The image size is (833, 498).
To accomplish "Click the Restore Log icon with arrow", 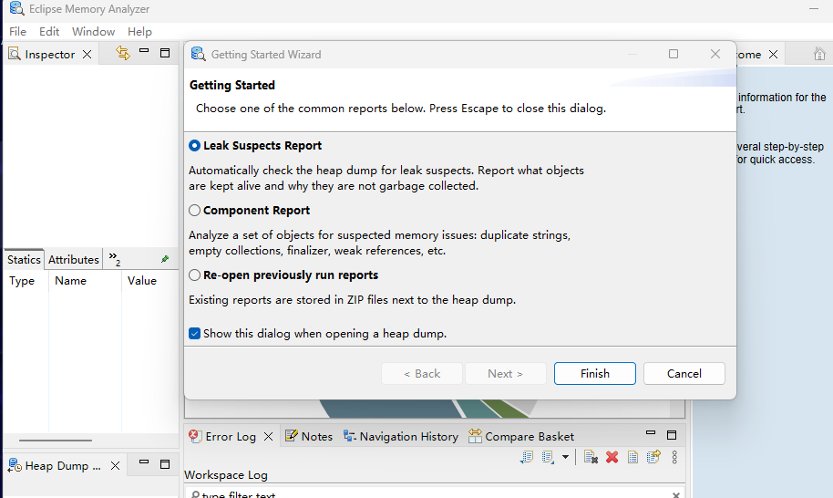I will click(x=653, y=457).
